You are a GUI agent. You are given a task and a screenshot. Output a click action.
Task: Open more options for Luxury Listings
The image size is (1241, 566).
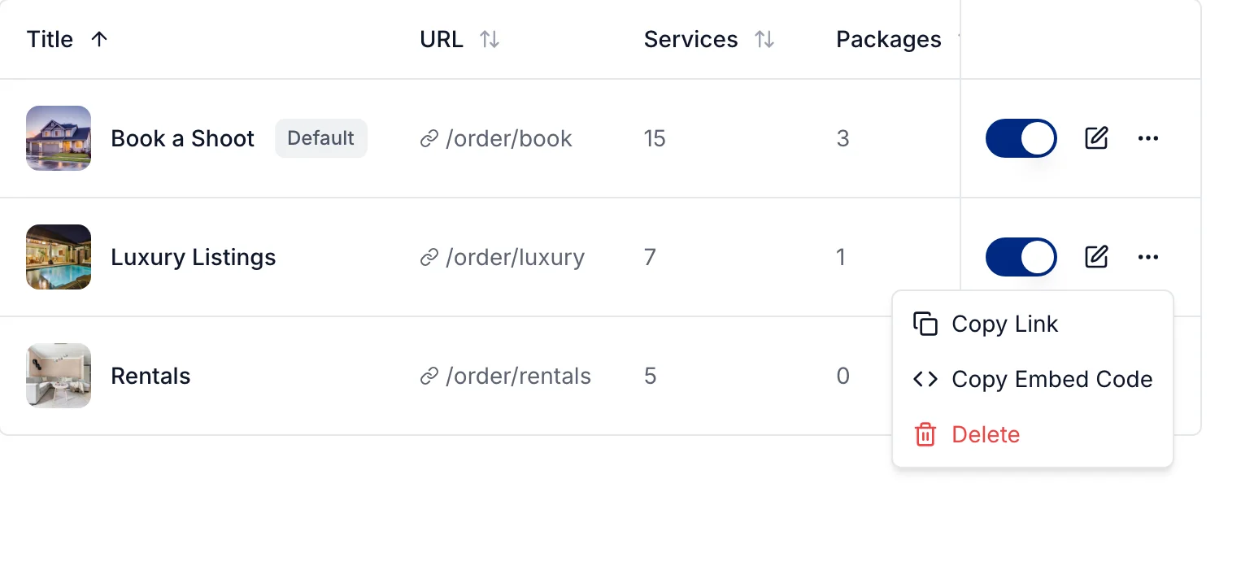(x=1148, y=257)
